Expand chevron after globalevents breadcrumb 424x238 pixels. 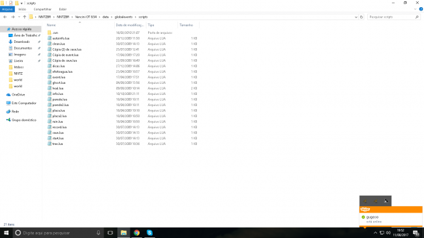[x=136, y=17]
